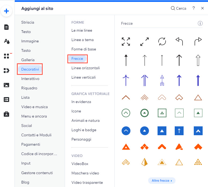The image size is (208, 187).
Task: Pick the solid orange triangle arrow
Action: (126, 147)
